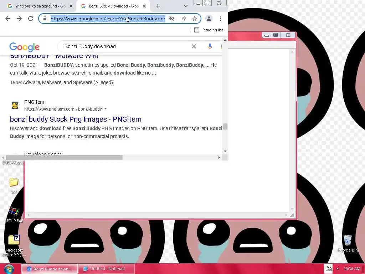365x274 pixels.
Task: Show hidden tray icons arrow
Action: click(x=338, y=269)
